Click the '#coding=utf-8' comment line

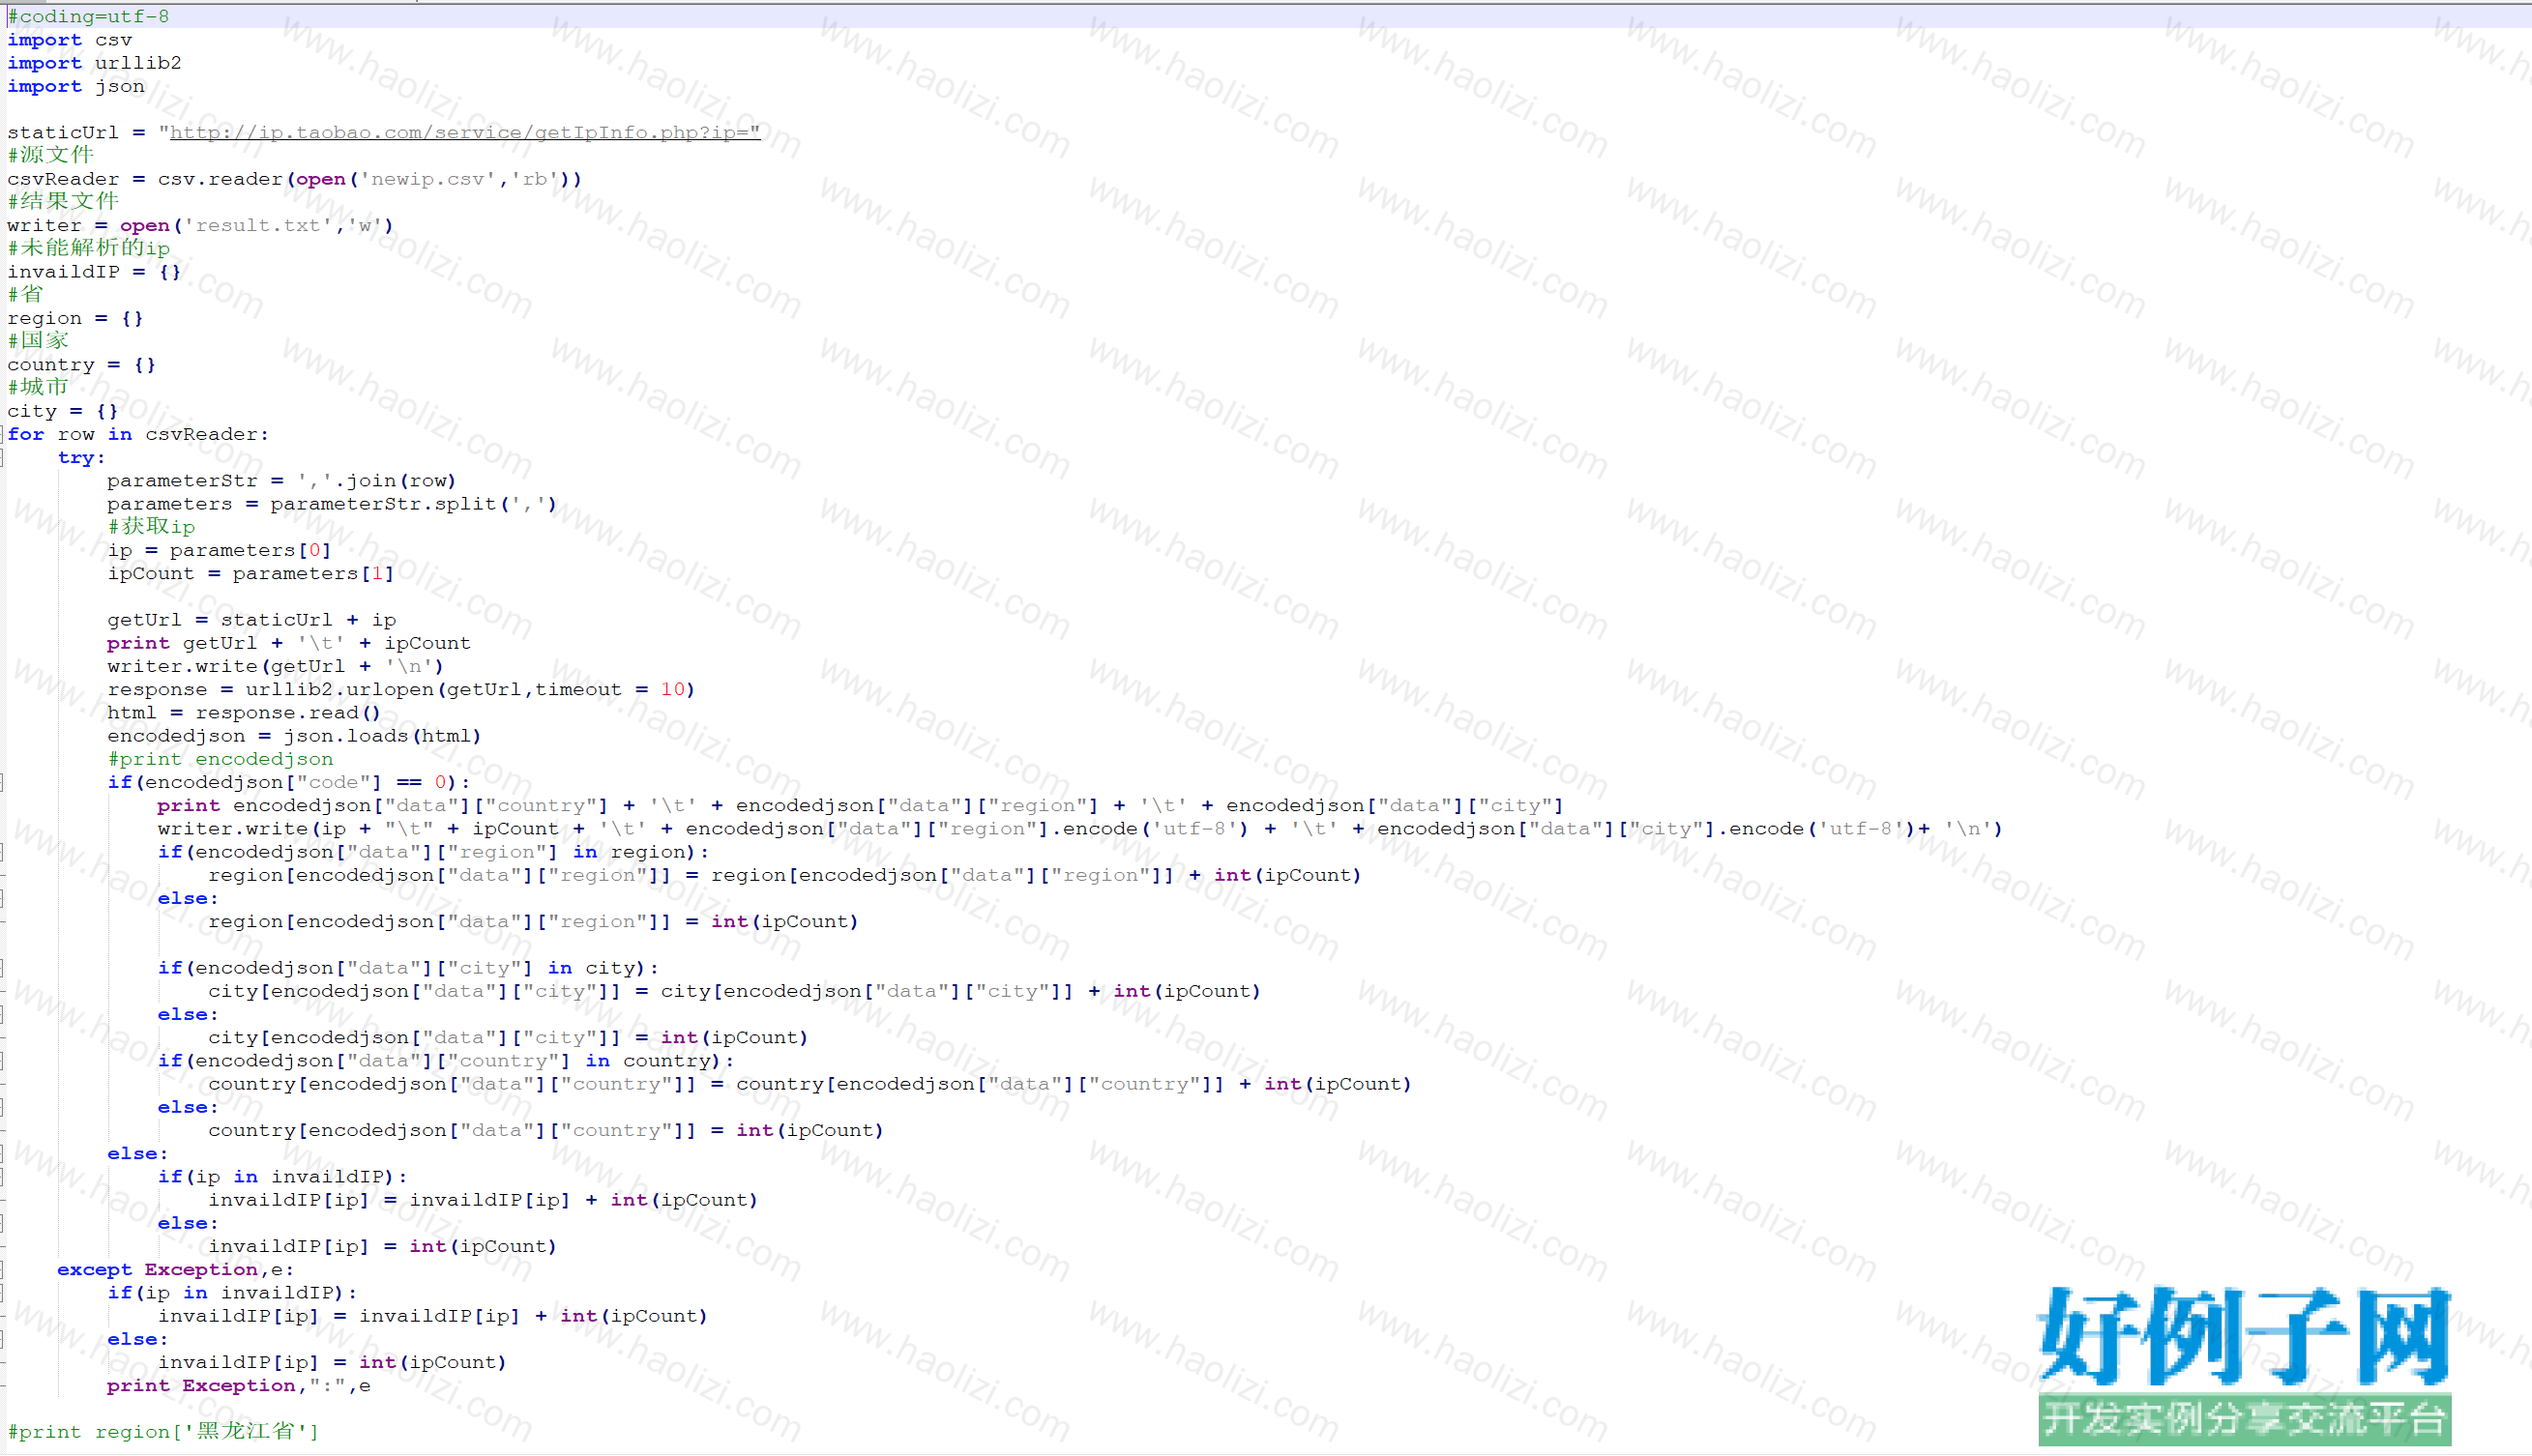pos(88,16)
